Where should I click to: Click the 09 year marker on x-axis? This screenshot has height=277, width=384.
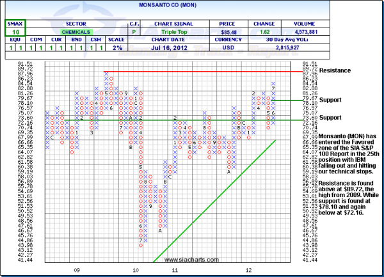pos(76,271)
